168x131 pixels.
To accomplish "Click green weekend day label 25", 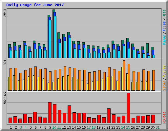I will [128, 127].
